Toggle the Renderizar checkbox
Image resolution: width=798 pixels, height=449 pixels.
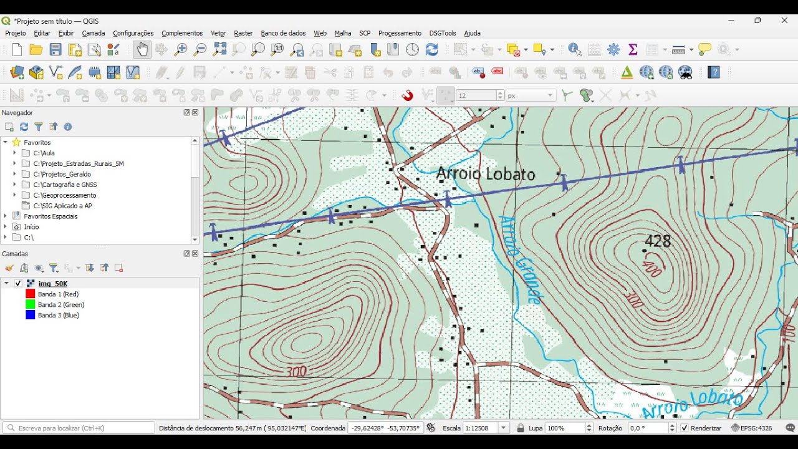click(685, 428)
